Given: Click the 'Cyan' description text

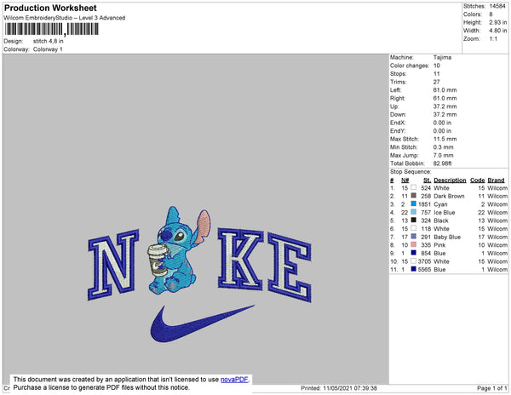Looking at the screenshot, I should [440, 204].
